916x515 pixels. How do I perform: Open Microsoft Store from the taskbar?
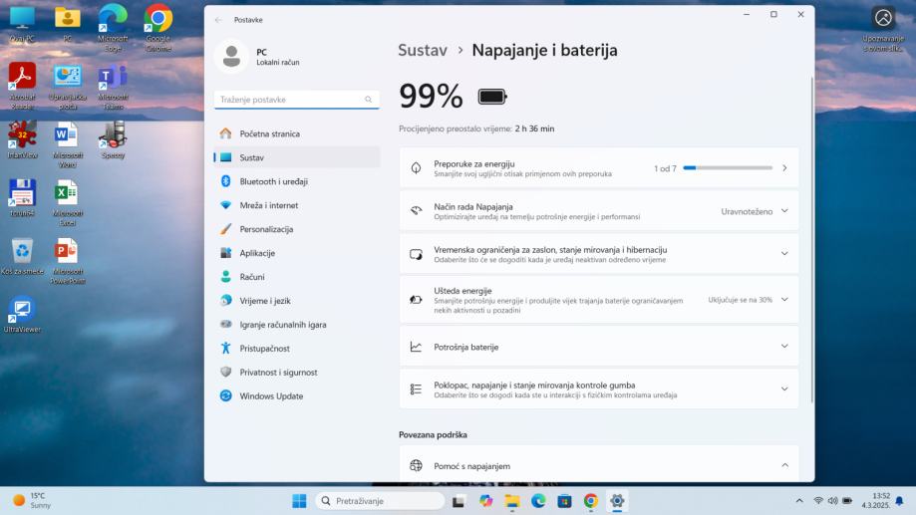[x=564, y=501]
